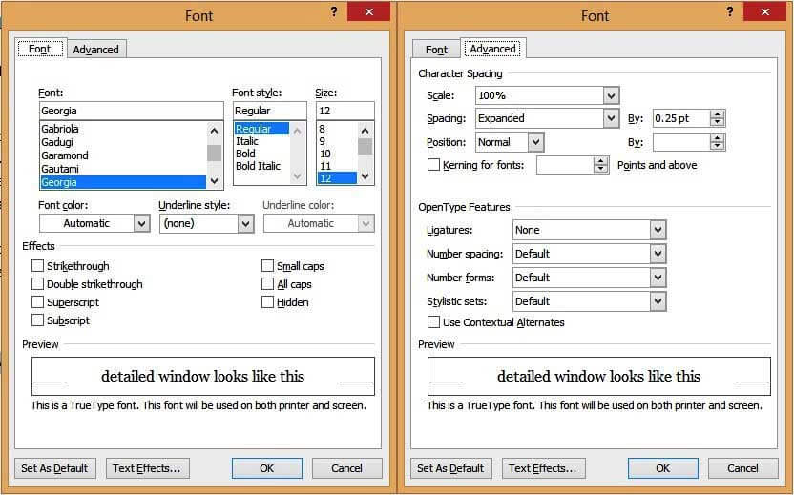
Task: Click the help question mark in right Font dialog
Action: click(730, 12)
